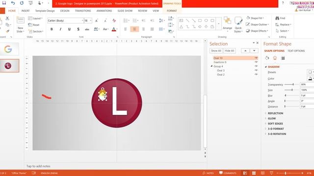Click the Normal view icon in status bar
The width and height of the screenshot is (314, 176).
tap(245, 173)
